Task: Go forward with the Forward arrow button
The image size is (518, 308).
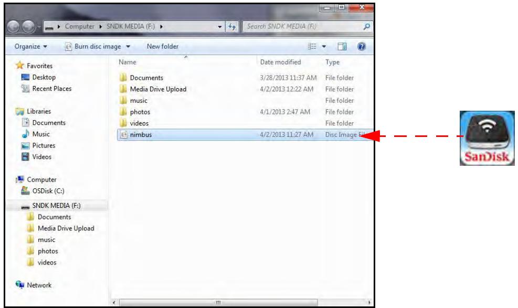Action: (28, 27)
